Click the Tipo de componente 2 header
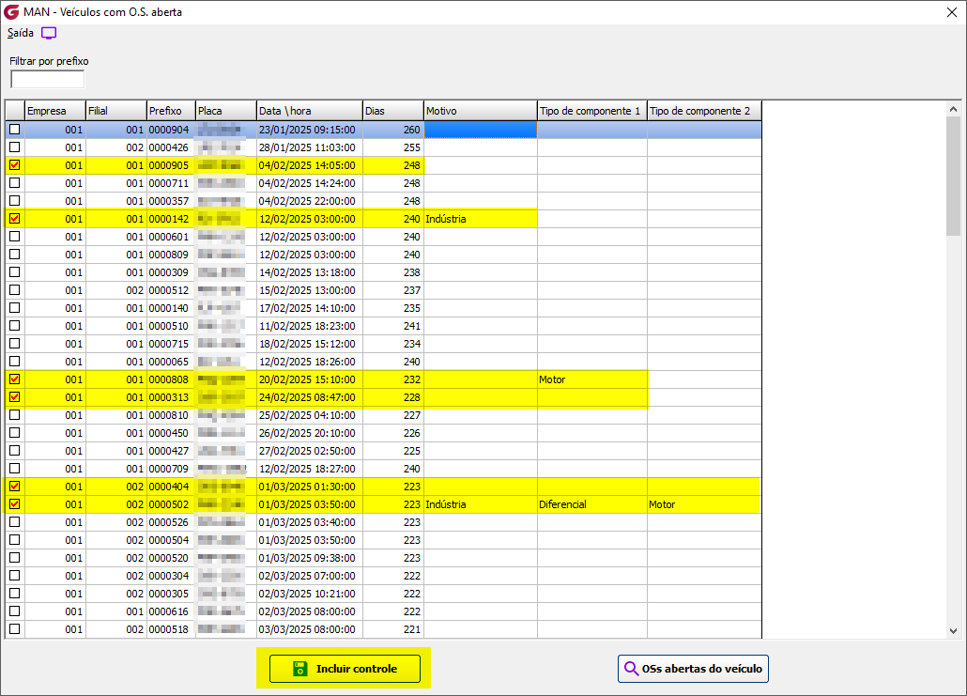 pyautogui.click(x=704, y=111)
